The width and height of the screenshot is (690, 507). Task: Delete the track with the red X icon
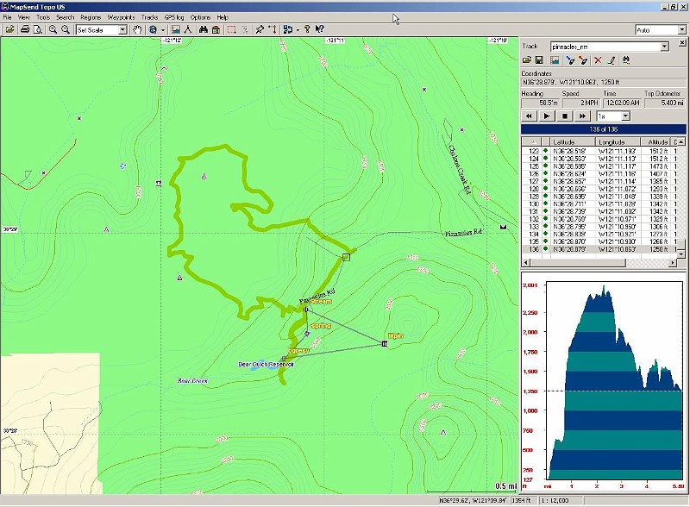[x=598, y=59]
